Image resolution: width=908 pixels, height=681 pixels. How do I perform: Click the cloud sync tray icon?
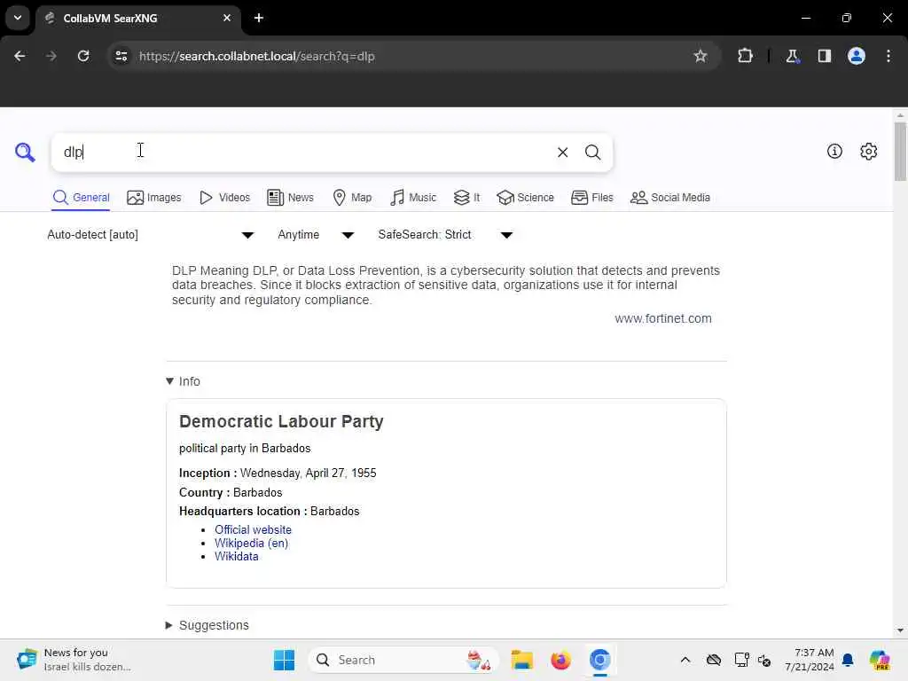tap(714, 660)
